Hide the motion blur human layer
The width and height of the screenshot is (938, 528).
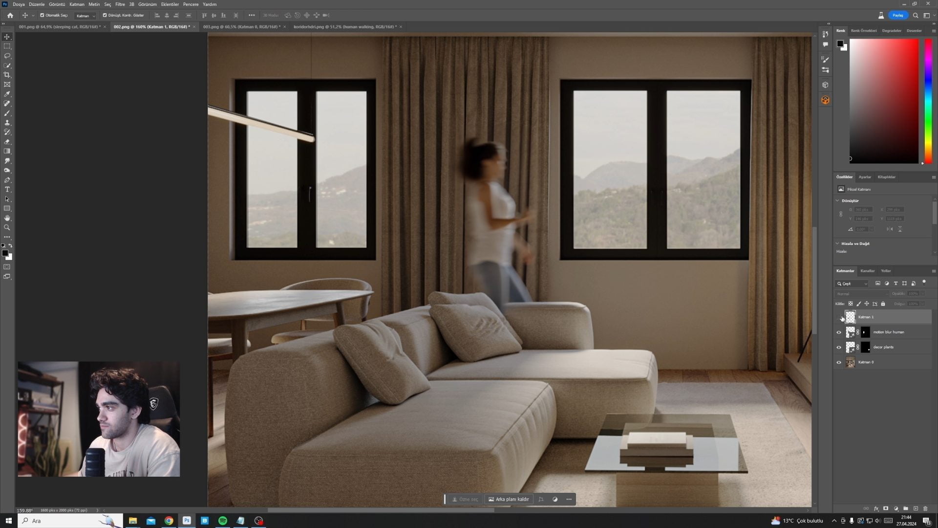pyautogui.click(x=839, y=332)
